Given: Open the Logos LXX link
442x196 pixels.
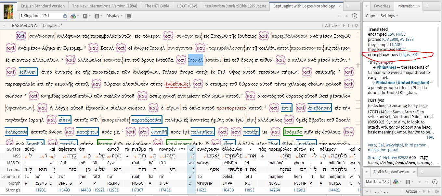Looking at the screenshot, I should (408, 55).
